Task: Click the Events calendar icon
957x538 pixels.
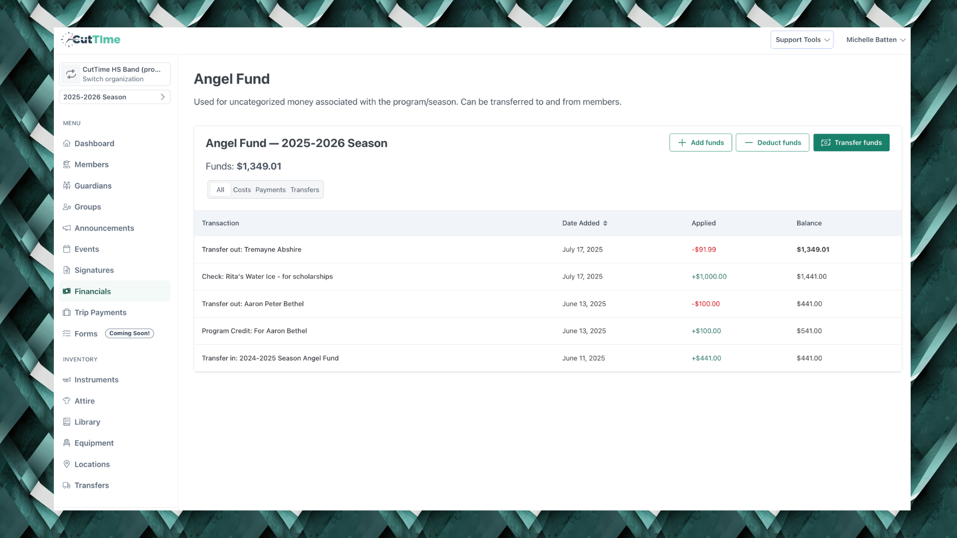Action: (x=67, y=249)
